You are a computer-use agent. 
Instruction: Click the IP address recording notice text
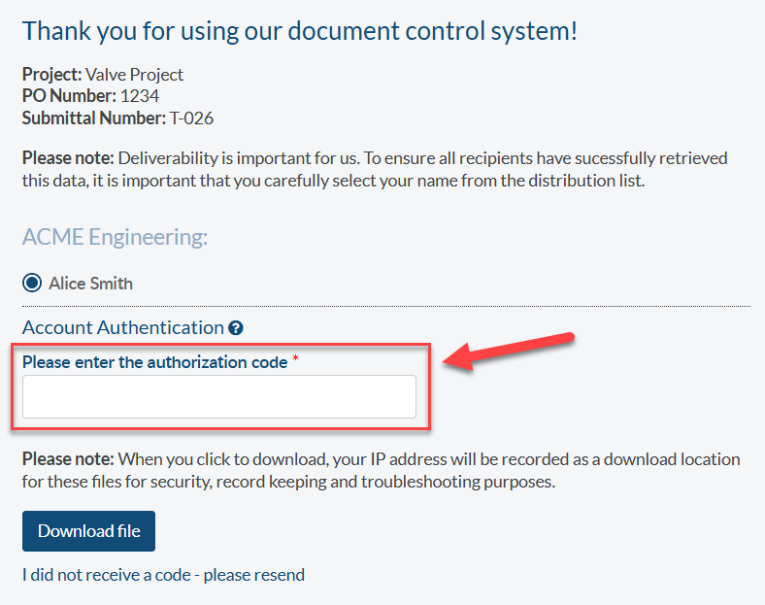click(x=381, y=470)
